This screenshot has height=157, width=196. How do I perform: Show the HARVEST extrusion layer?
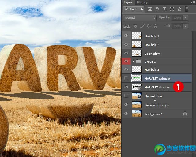coord(126,78)
